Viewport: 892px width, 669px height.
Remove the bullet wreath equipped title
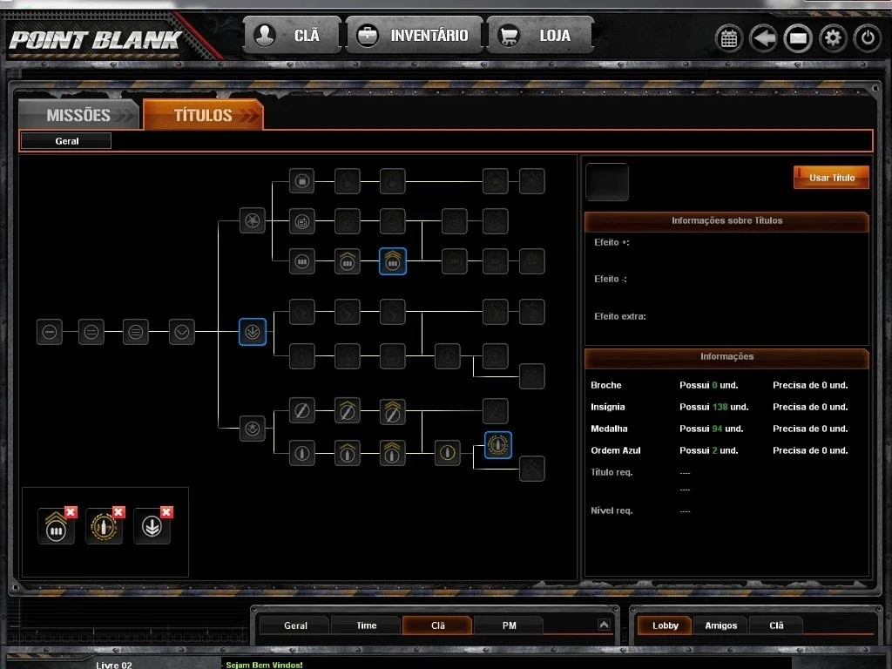[x=118, y=512]
